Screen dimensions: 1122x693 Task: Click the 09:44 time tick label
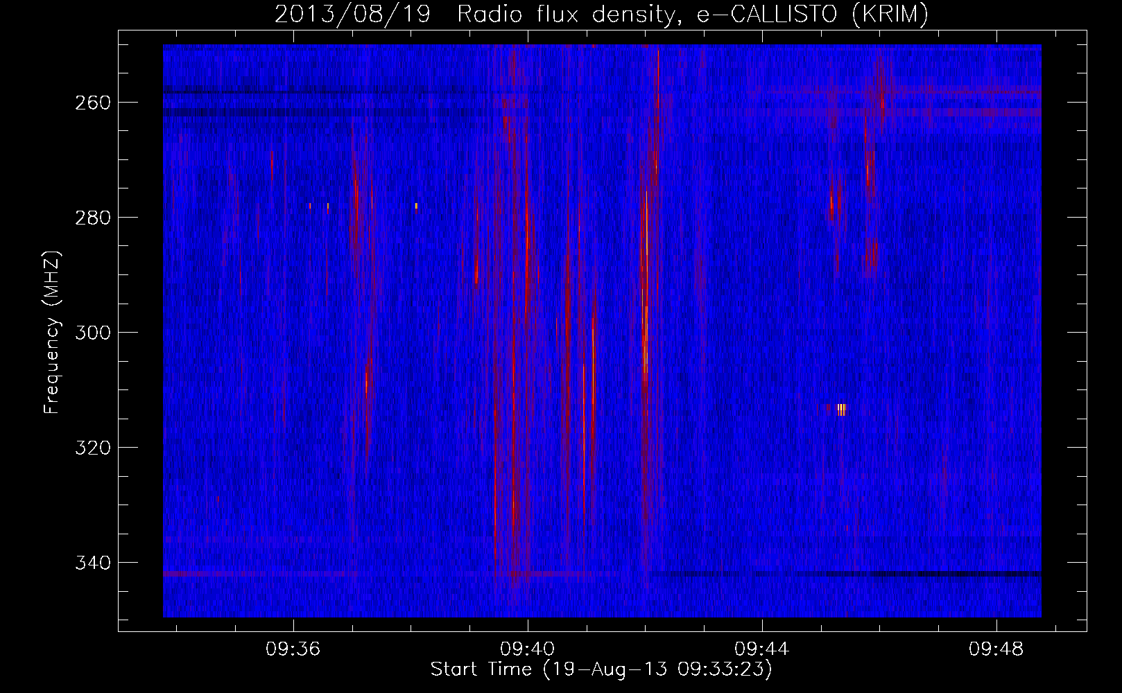point(762,649)
